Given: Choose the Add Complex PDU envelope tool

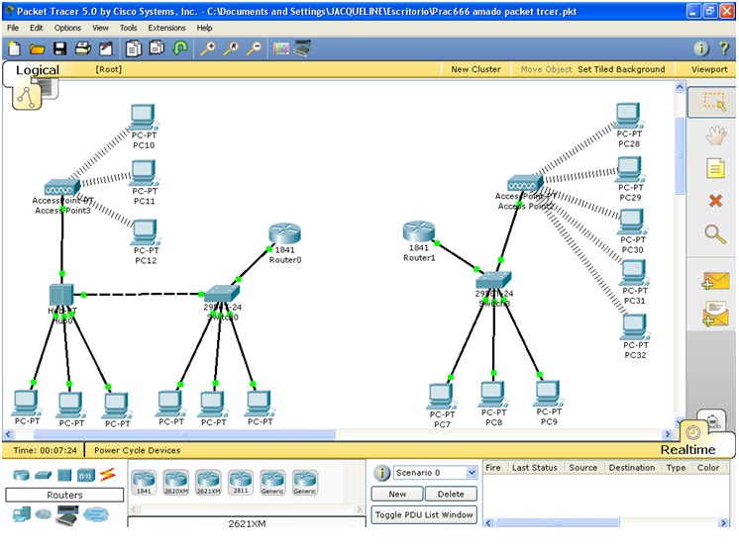Looking at the screenshot, I should tap(715, 314).
